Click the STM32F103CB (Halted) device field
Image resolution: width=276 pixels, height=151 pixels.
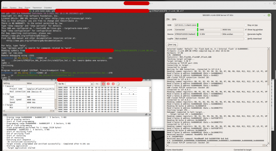tap(185, 34)
